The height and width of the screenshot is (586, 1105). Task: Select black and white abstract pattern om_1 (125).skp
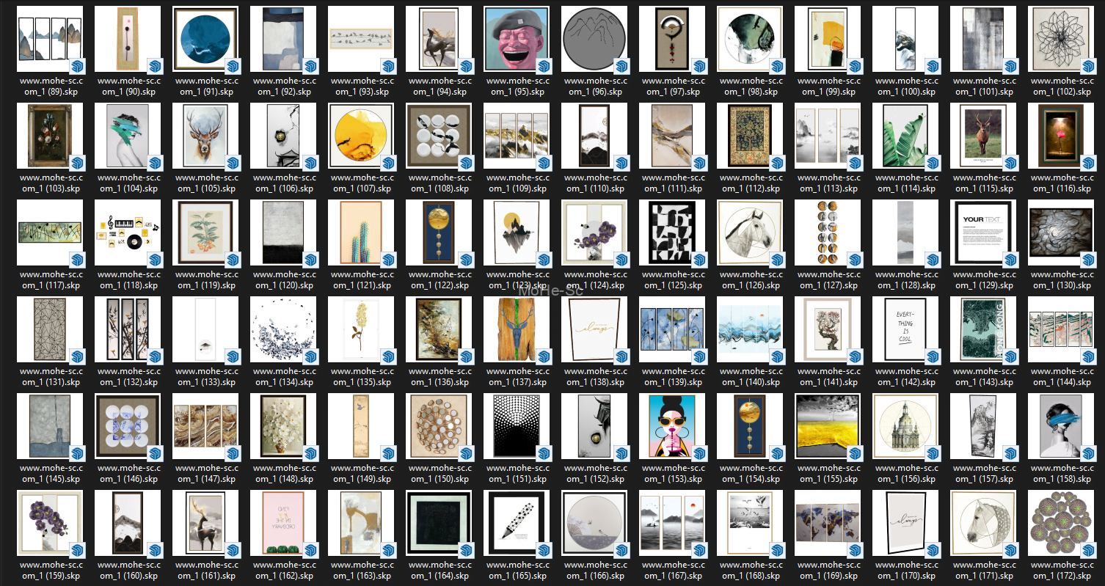click(672, 232)
